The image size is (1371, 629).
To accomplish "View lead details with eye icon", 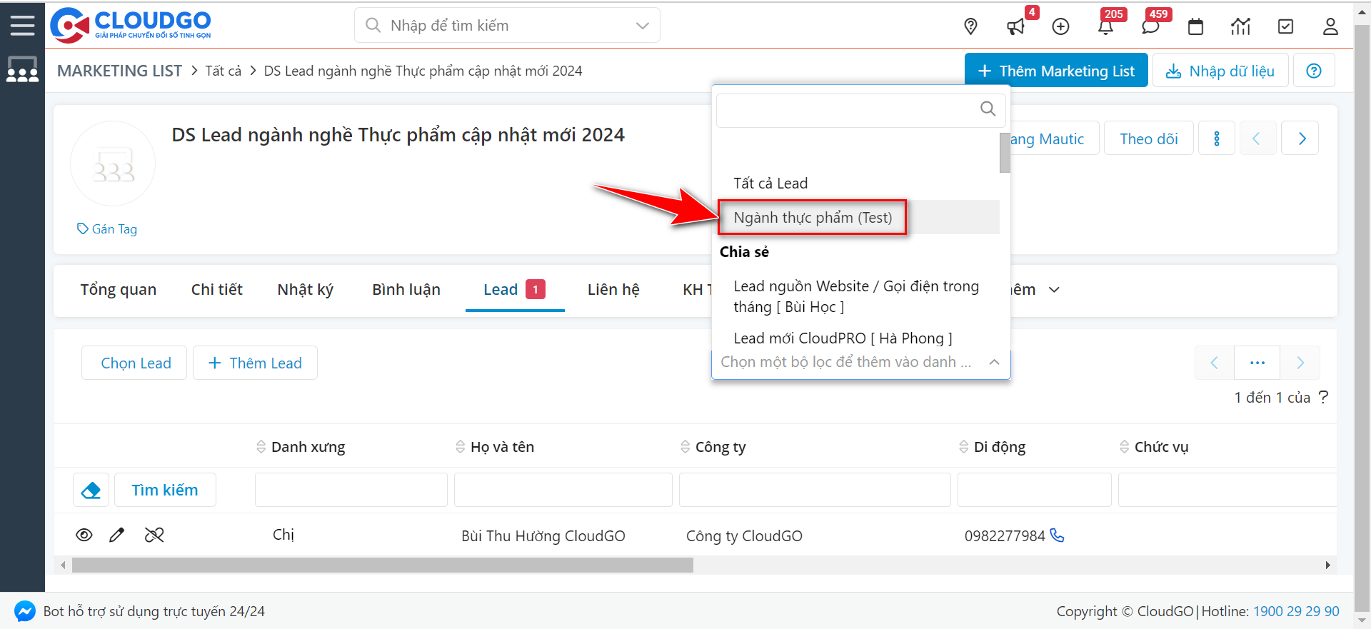I will click(x=84, y=535).
